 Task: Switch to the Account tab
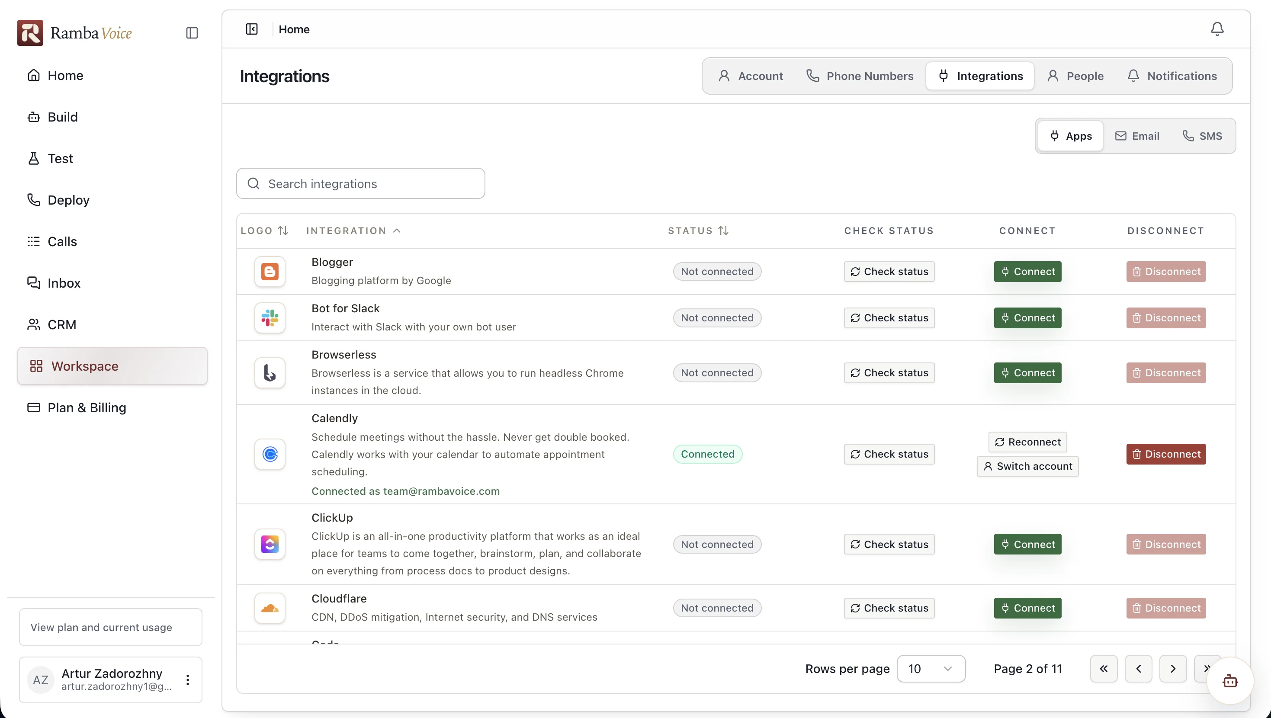click(x=751, y=76)
